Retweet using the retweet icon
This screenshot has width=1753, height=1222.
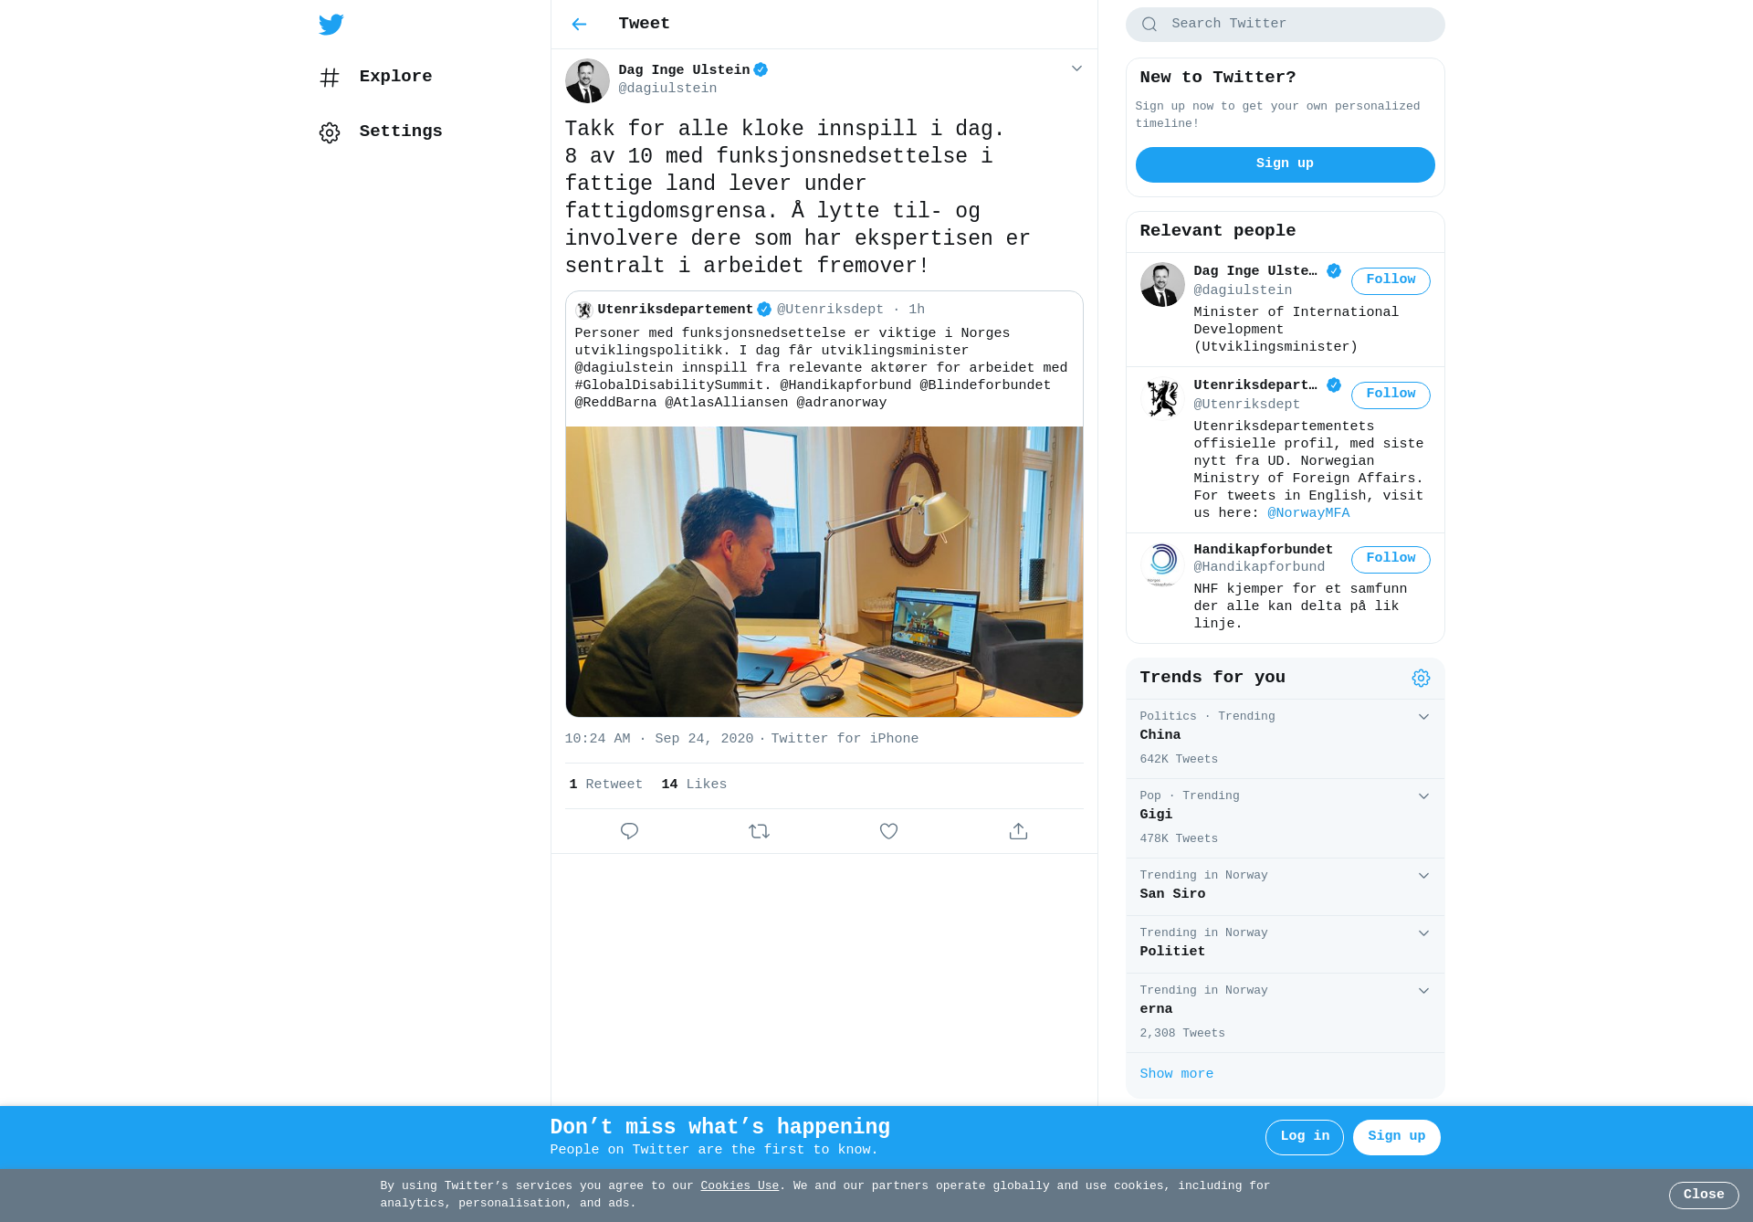(759, 831)
